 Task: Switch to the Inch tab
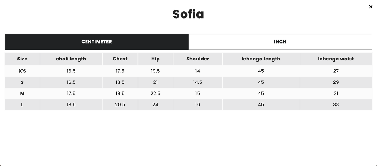[x=280, y=42]
